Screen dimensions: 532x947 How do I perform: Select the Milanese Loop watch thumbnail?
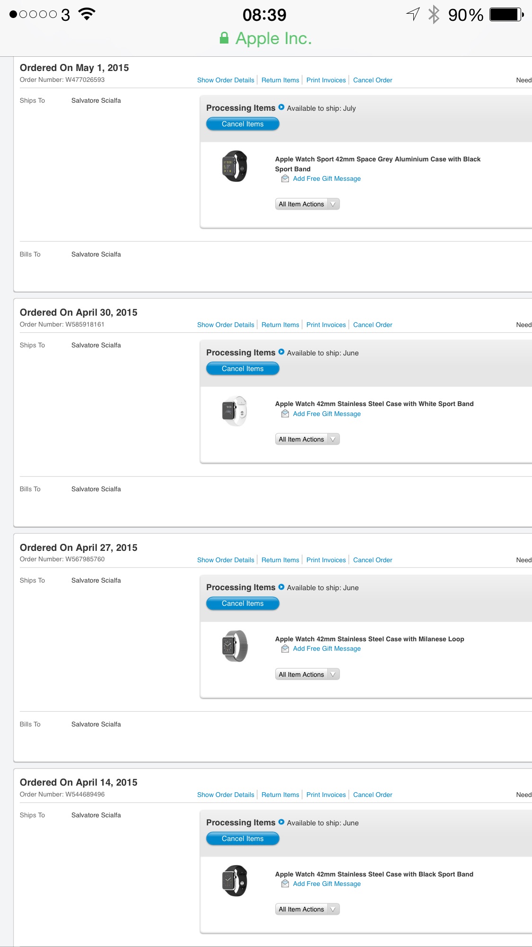click(235, 646)
